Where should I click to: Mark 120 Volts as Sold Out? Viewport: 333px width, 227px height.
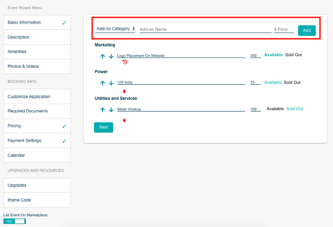(292, 83)
